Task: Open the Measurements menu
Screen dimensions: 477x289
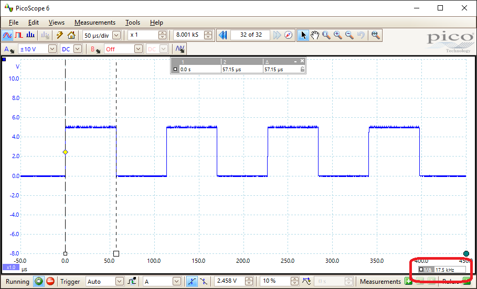Action: (x=94, y=23)
